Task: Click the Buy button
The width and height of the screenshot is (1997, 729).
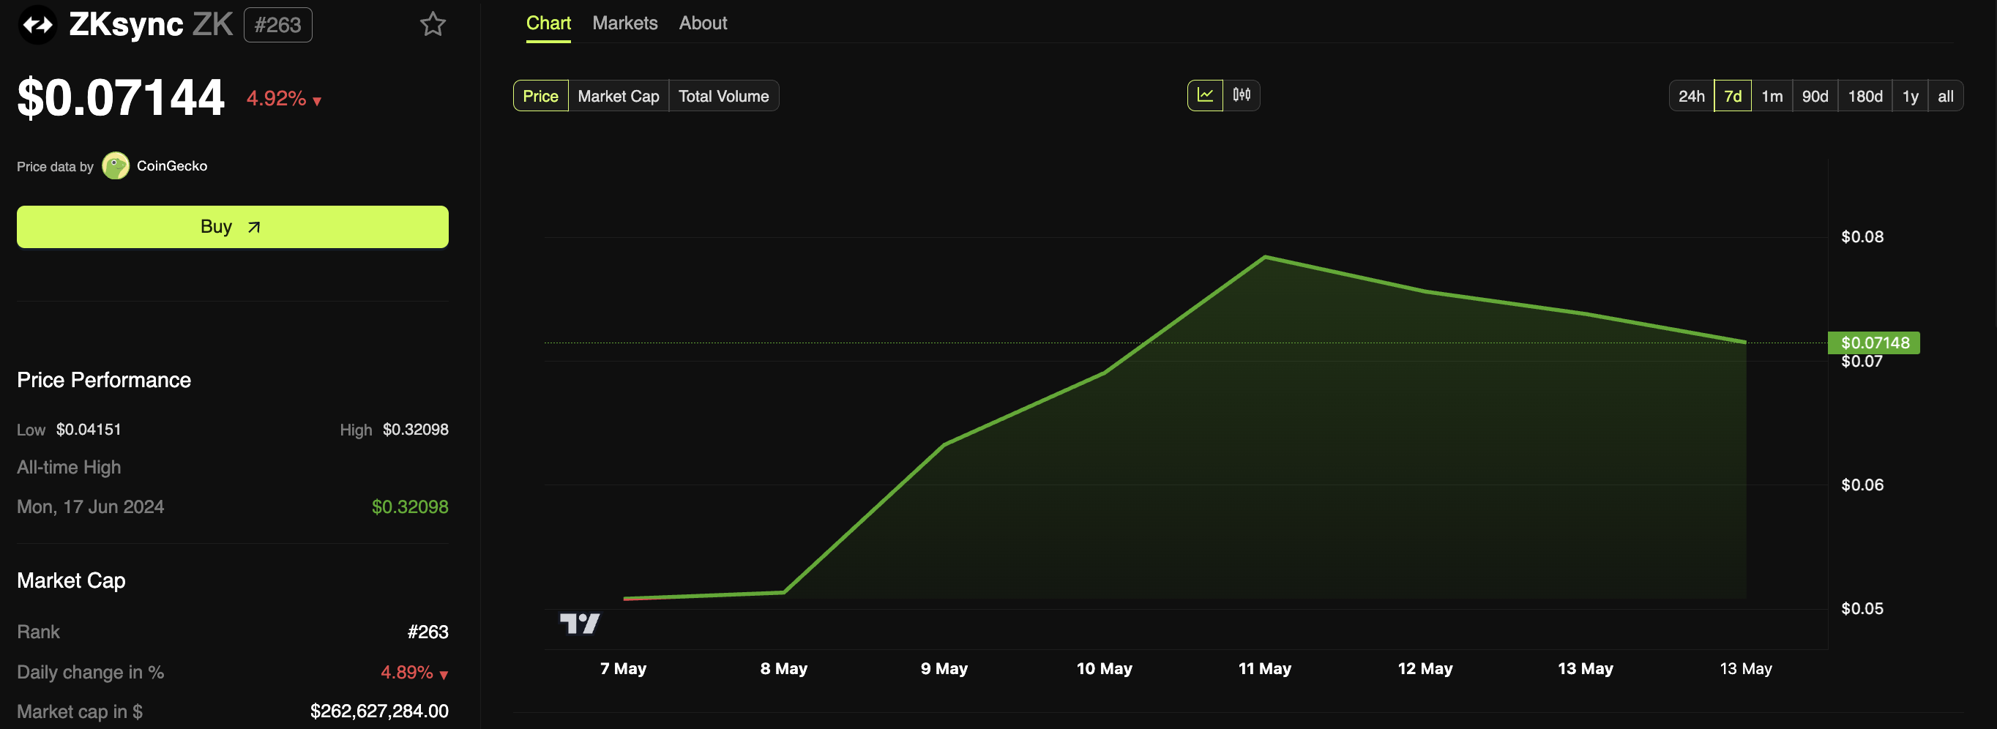Action: point(233,226)
